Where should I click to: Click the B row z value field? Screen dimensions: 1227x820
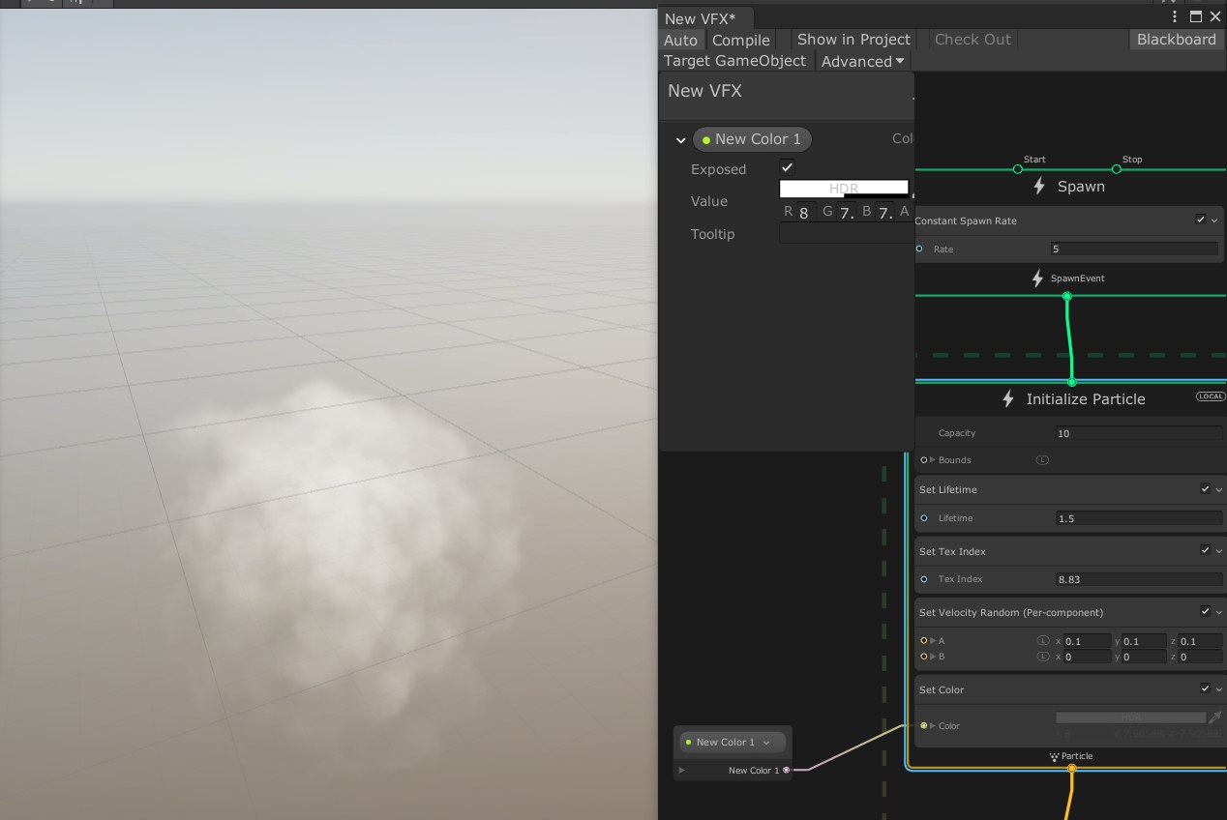pos(1200,657)
